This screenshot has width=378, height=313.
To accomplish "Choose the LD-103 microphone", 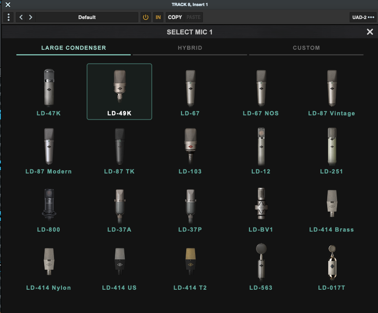I will coord(190,151).
